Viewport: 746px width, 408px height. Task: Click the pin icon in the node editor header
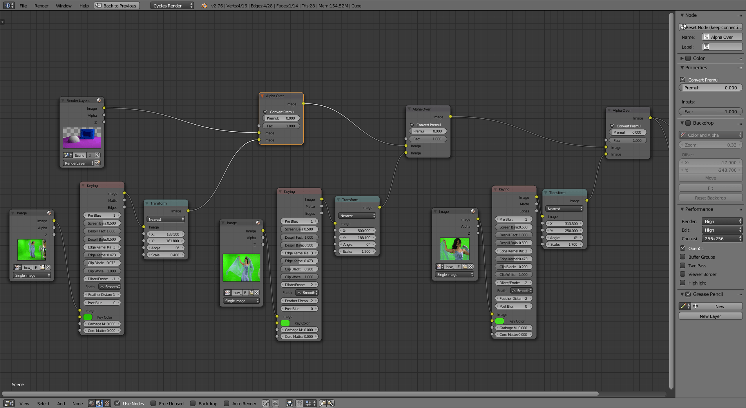click(265, 403)
